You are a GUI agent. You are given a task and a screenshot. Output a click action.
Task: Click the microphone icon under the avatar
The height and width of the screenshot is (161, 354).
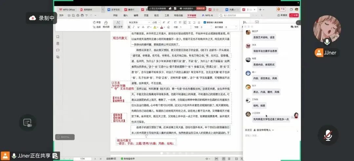(327, 42)
